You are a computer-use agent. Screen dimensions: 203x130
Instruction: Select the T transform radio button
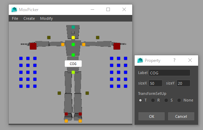click(x=140, y=100)
